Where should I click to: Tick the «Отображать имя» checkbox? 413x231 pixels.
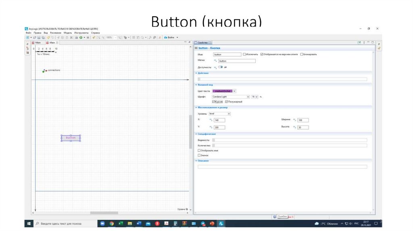pos(199,151)
